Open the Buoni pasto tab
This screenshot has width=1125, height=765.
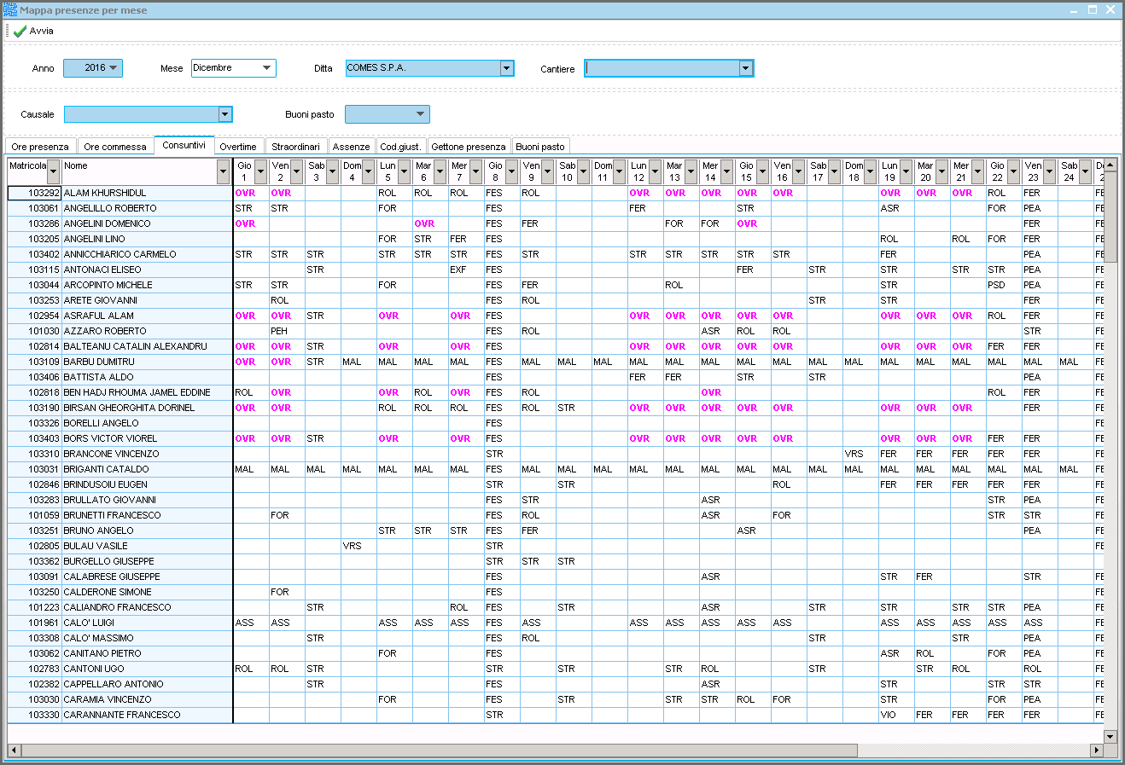tap(540, 147)
